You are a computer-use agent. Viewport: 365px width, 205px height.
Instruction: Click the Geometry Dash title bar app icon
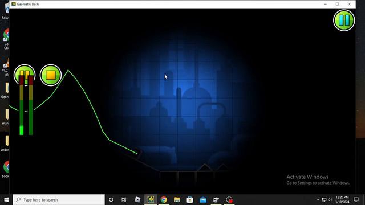pyautogui.click(x=14, y=4)
